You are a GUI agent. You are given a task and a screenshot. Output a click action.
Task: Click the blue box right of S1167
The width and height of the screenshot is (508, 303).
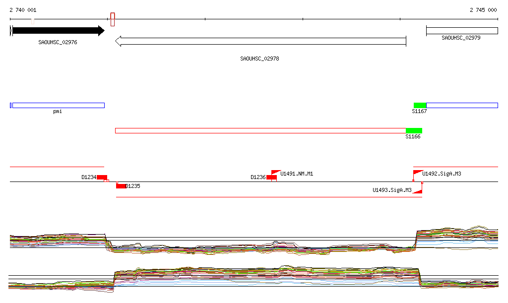462,105
